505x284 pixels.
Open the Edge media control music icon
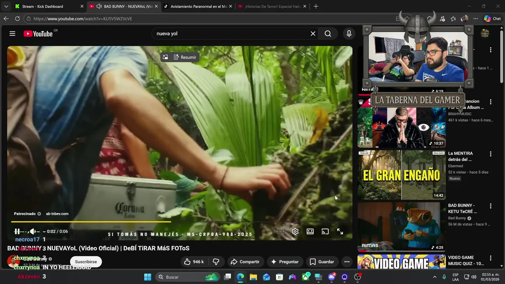coord(442,19)
